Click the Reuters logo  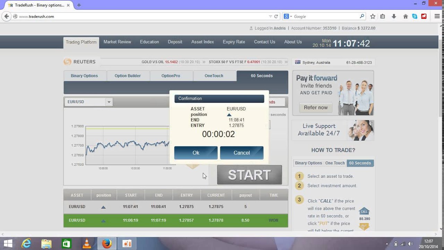(79, 62)
